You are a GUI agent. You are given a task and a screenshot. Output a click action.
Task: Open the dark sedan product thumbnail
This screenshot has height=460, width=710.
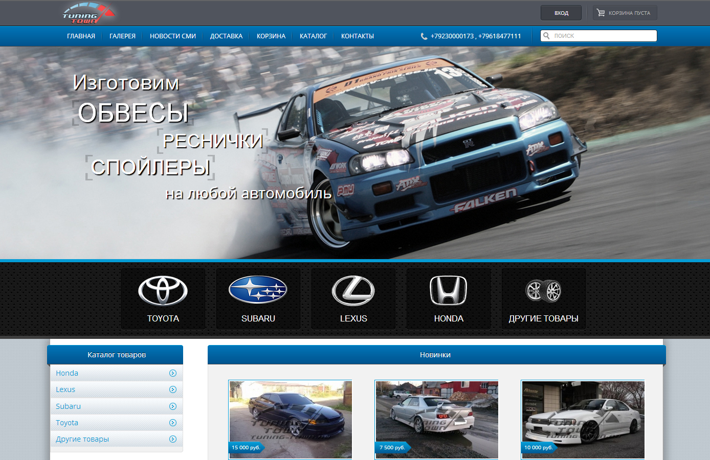click(291, 420)
